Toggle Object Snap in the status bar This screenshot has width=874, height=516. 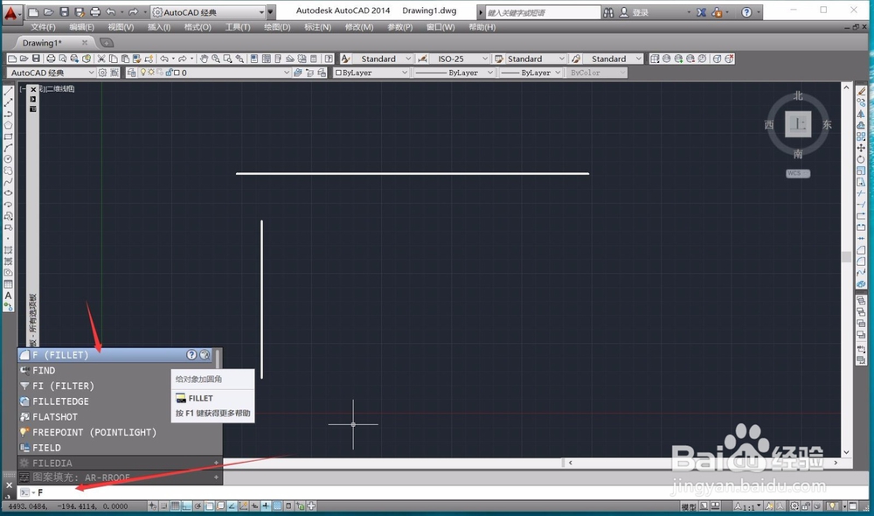pyautogui.click(x=209, y=506)
